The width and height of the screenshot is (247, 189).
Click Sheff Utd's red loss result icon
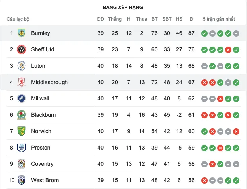click(228, 49)
